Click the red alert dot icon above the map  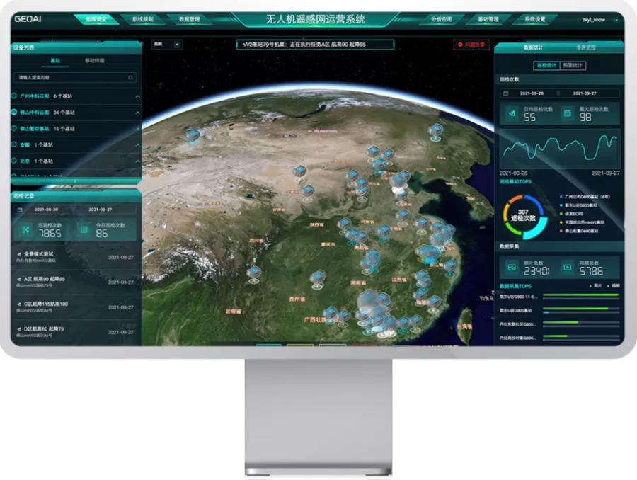[x=460, y=45]
